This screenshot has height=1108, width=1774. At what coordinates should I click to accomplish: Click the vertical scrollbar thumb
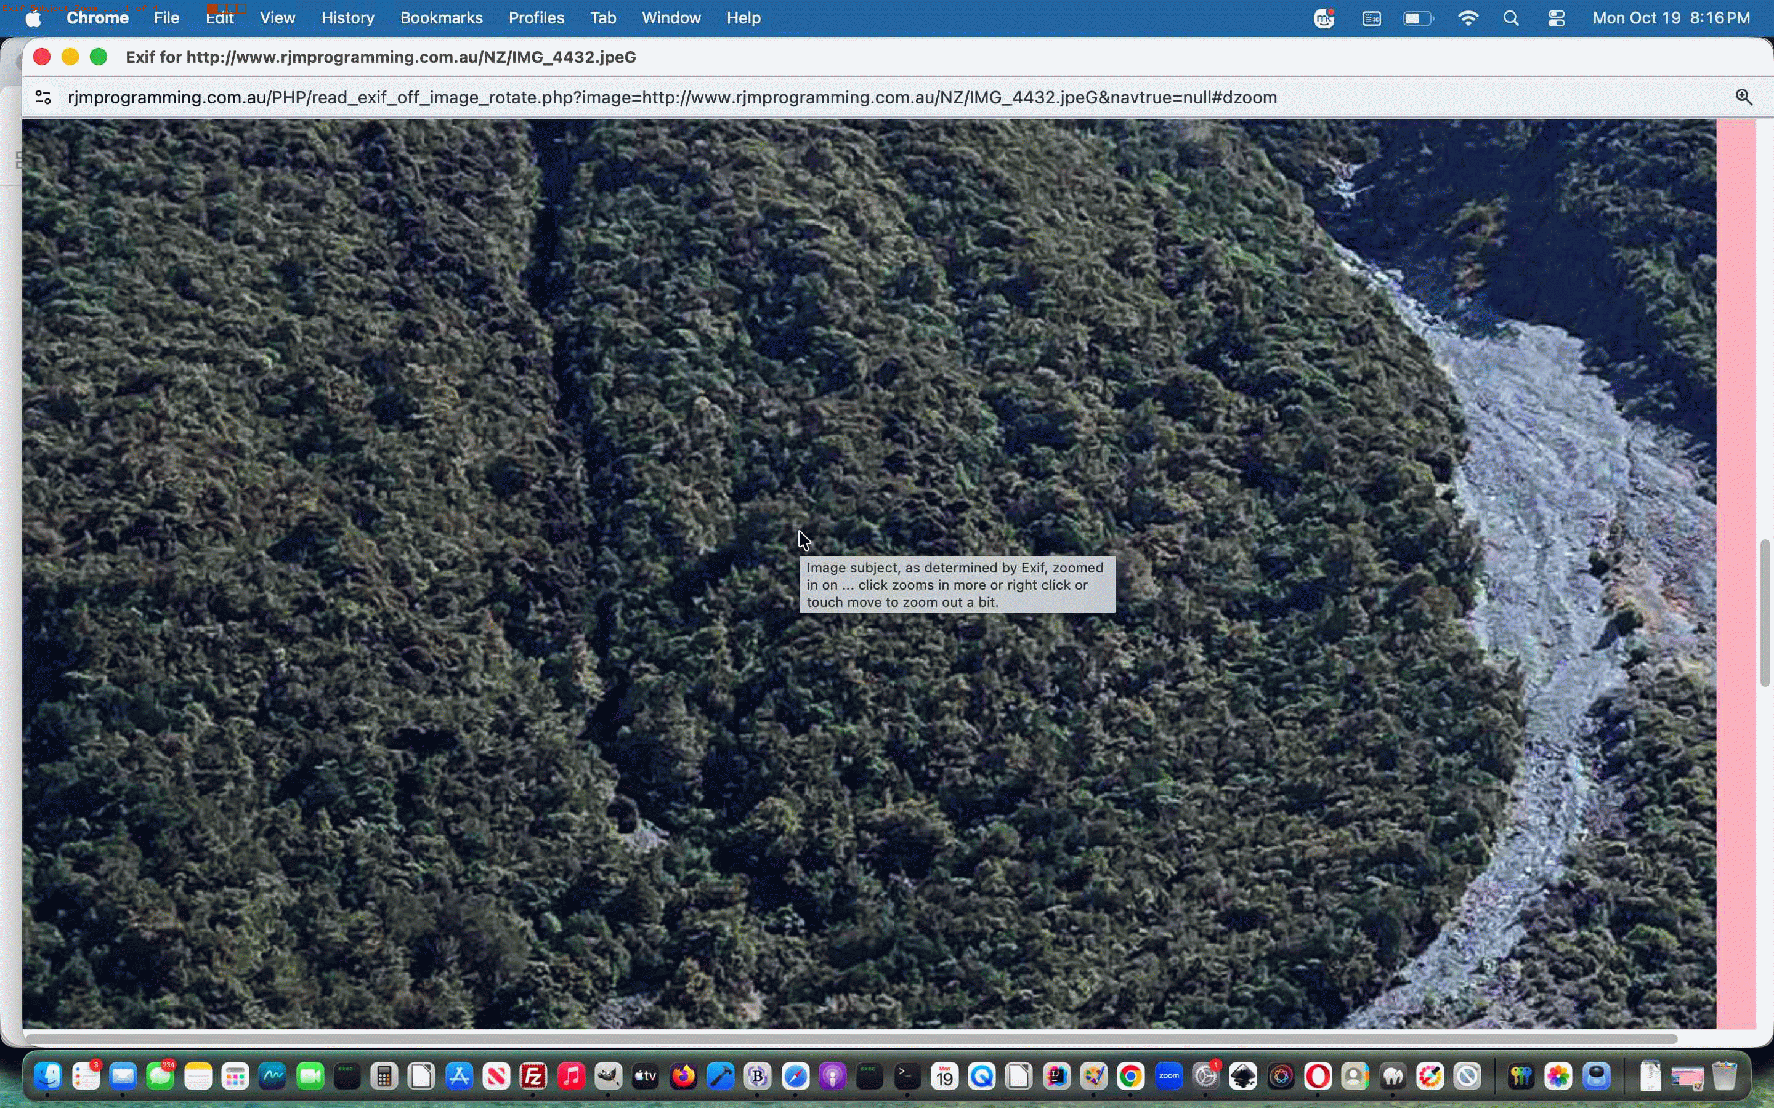(1765, 612)
